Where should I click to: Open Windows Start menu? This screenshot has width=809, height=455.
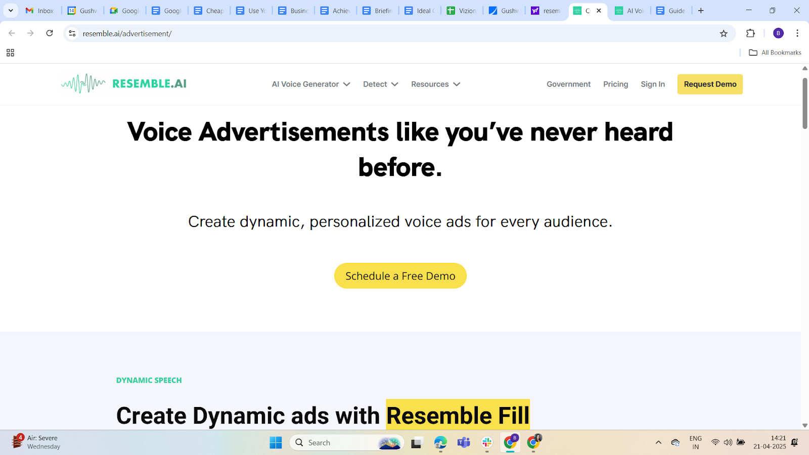coord(276,443)
